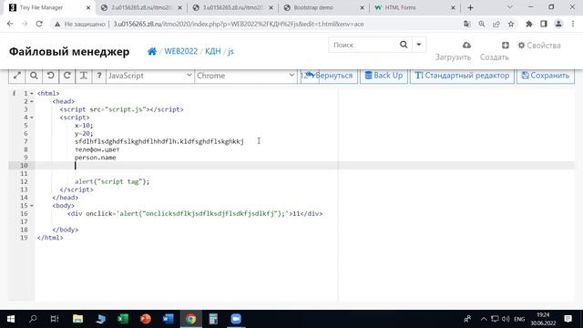Undo last edit in editor toolbar
This screenshot has width=583, height=328.
tap(50, 76)
